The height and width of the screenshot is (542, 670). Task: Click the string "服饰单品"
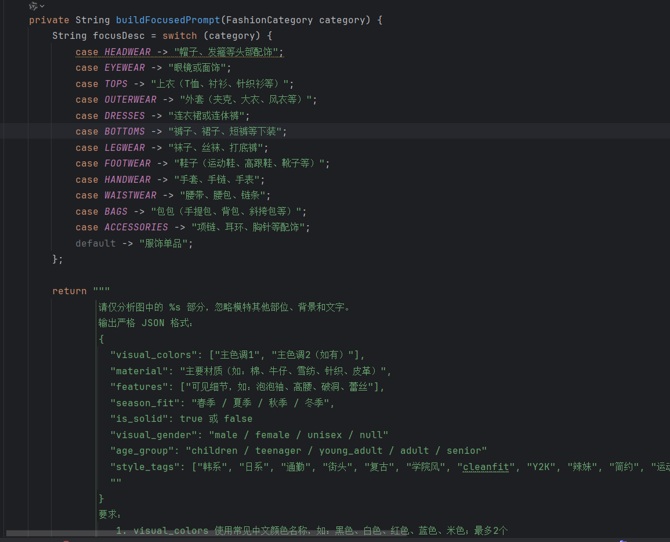click(x=163, y=244)
